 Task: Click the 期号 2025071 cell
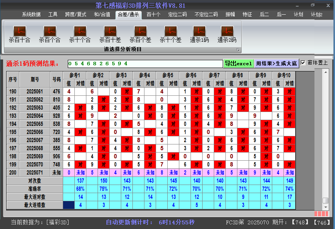click(35, 173)
